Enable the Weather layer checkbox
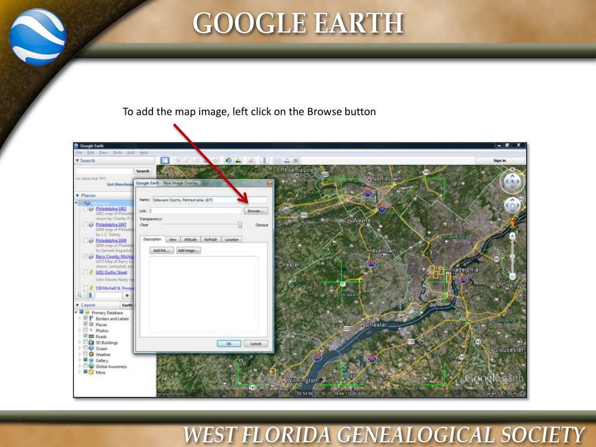 coord(86,354)
